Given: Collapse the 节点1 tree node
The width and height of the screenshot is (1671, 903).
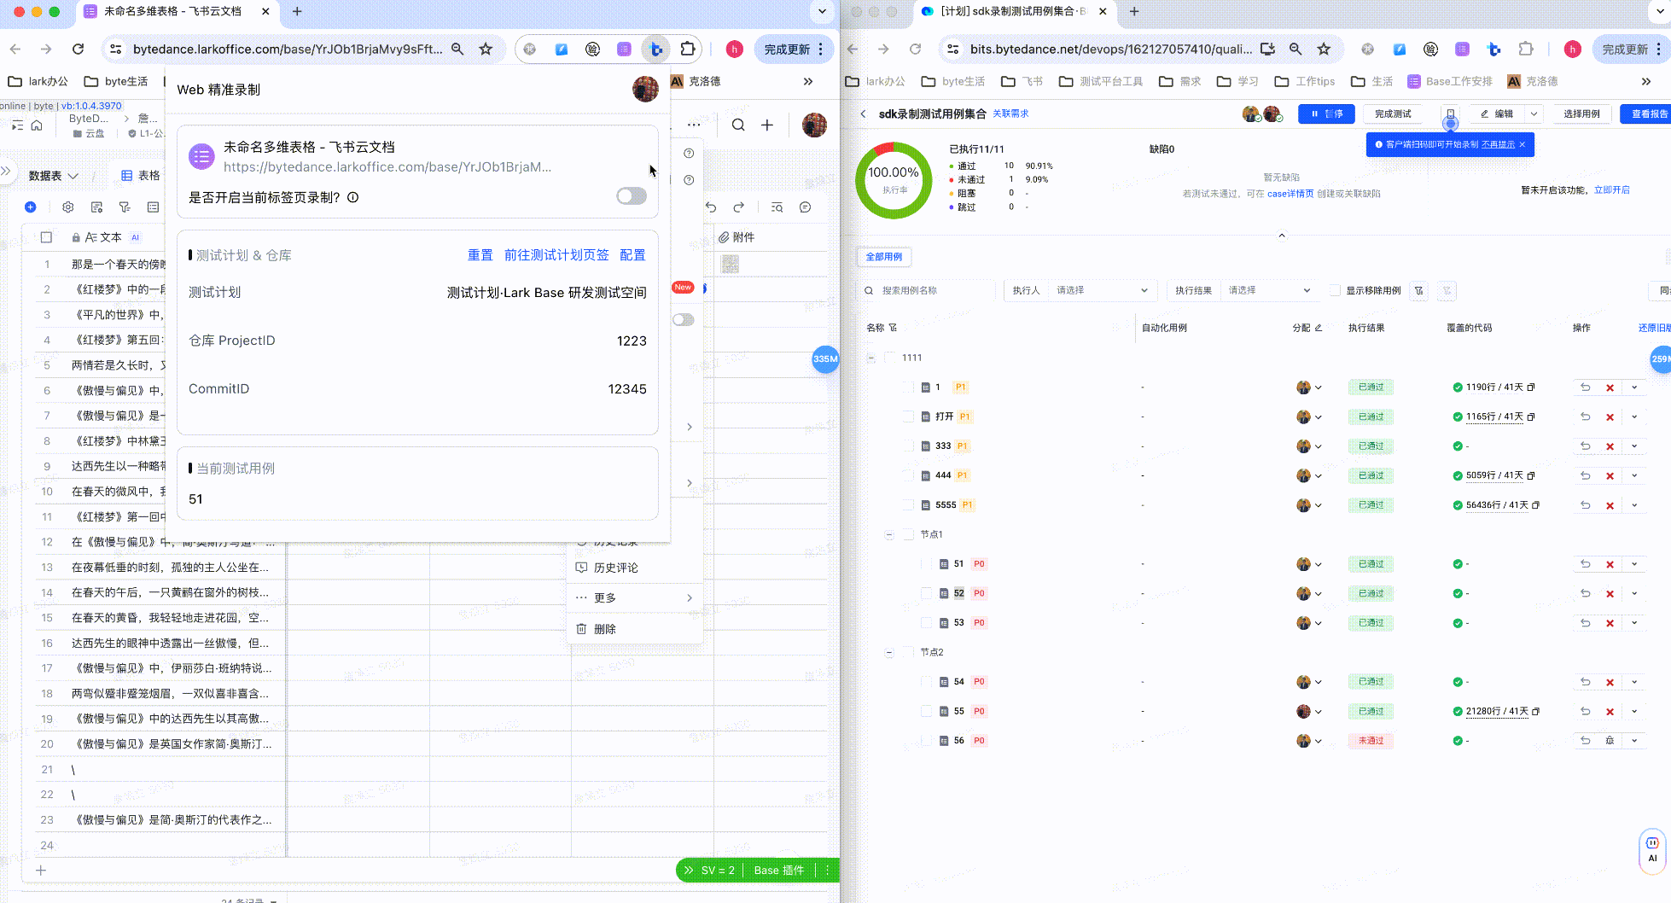Looking at the screenshot, I should tap(889, 534).
